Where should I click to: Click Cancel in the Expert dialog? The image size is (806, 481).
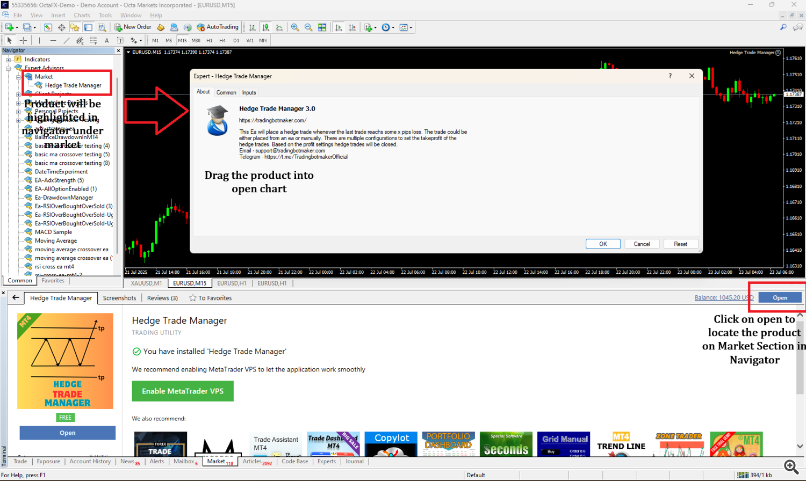(642, 244)
